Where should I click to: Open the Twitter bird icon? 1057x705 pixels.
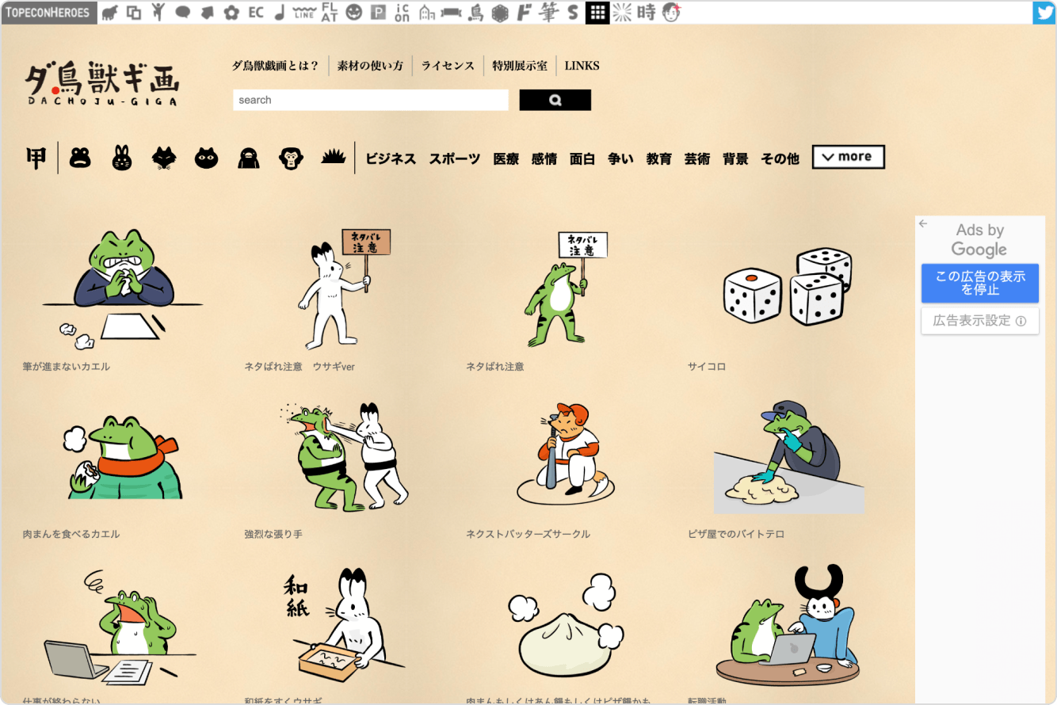click(1044, 13)
